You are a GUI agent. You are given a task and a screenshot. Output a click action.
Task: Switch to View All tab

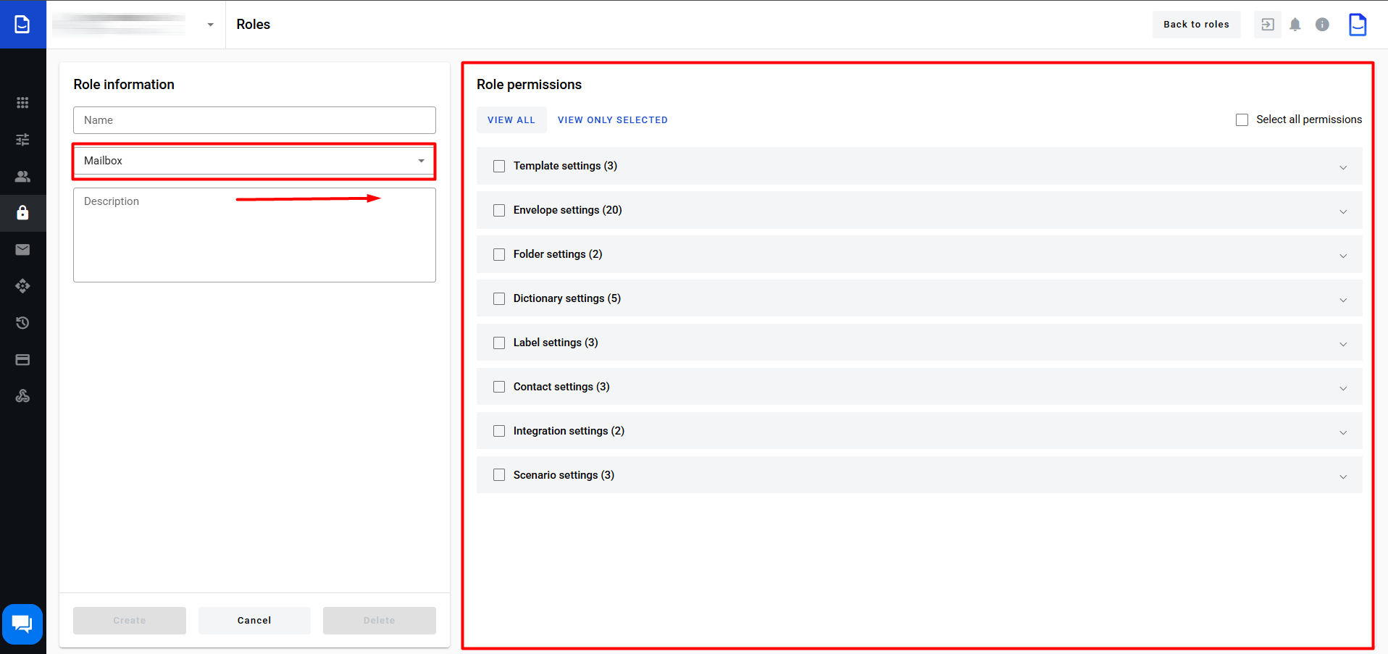click(511, 120)
